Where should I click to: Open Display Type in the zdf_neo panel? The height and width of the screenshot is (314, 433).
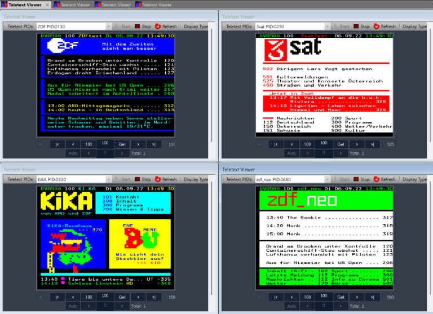(x=414, y=179)
